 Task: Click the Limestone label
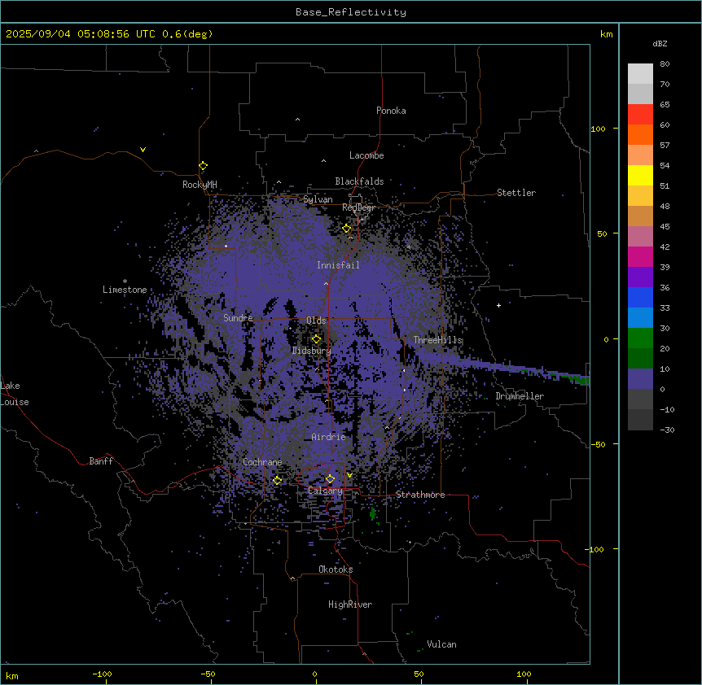(125, 290)
